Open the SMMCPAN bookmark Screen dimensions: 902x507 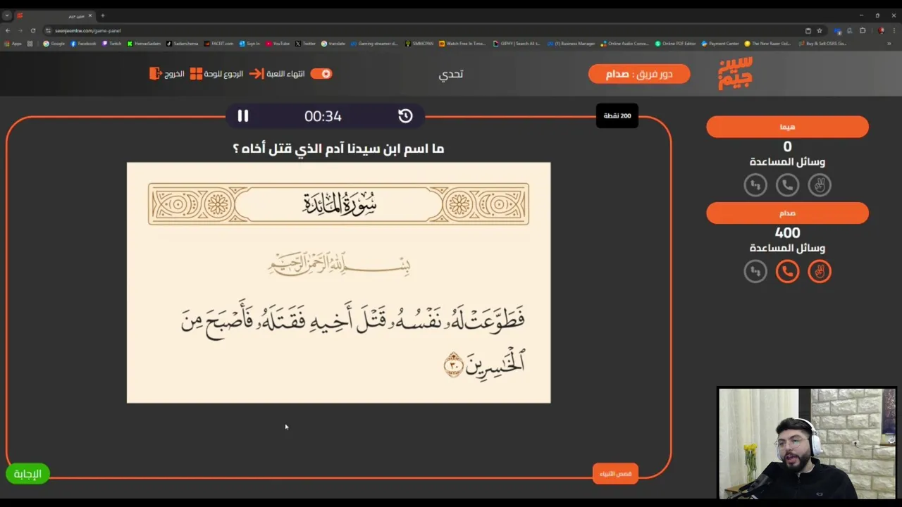(x=419, y=44)
